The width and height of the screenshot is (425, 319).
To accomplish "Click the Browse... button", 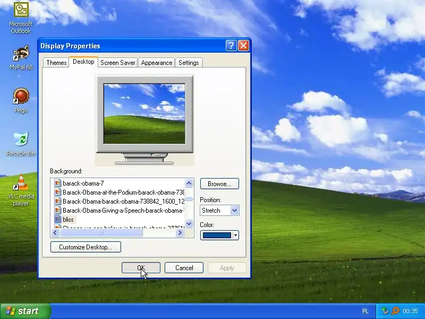I will pyautogui.click(x=219, y=183).
